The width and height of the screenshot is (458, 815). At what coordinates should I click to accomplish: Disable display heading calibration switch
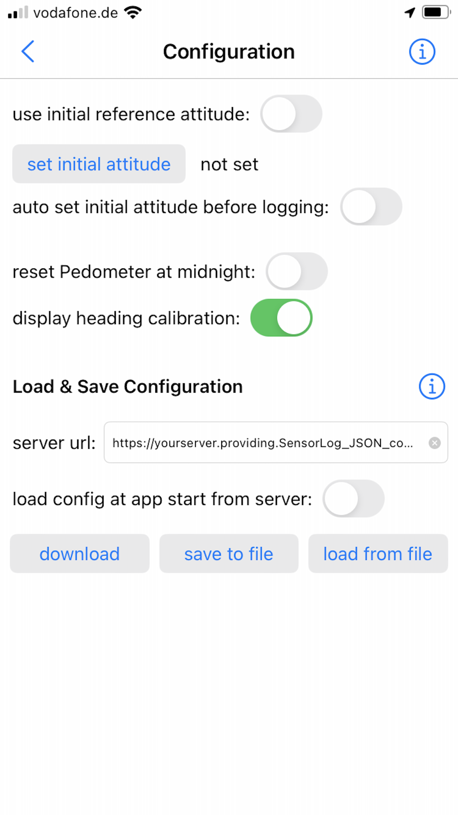click(x=282, y=318)
